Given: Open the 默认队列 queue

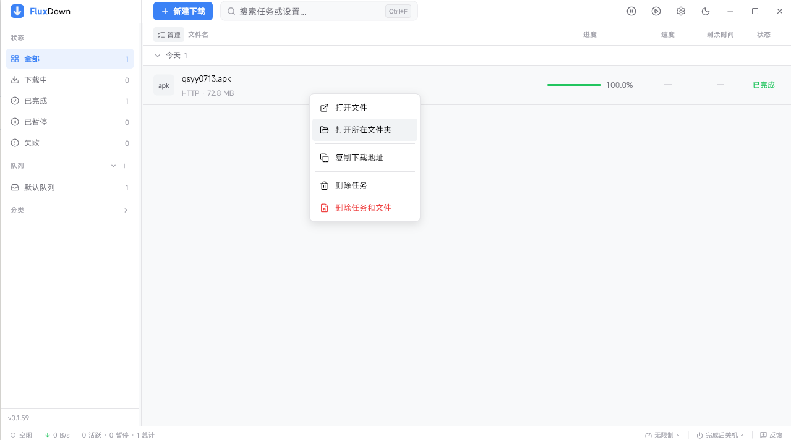Looking at the screenshot, I should 70,187.
